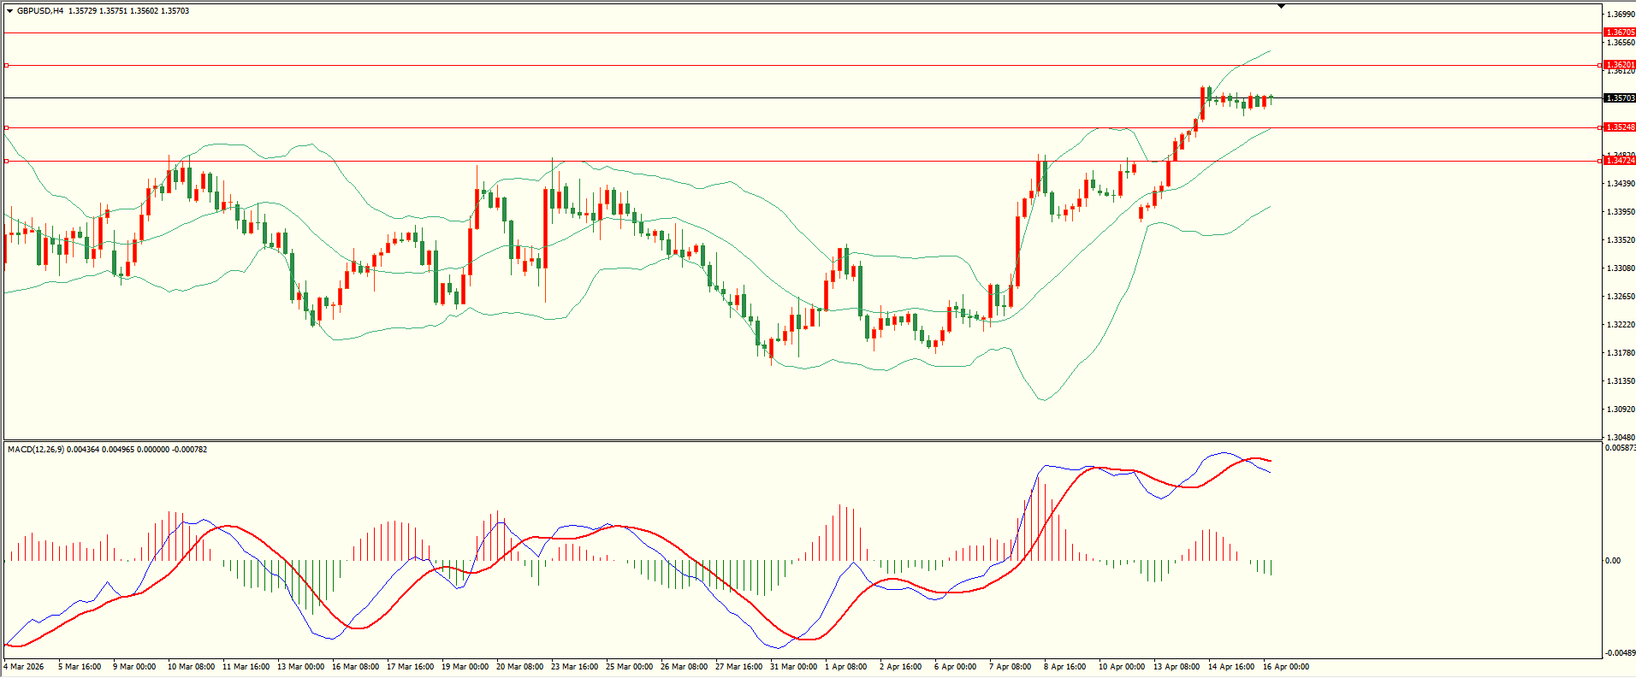1636x678 pixels.
Task: Click the 25 Mar 00:00 time axis label
Action: (x=629, y=667)
